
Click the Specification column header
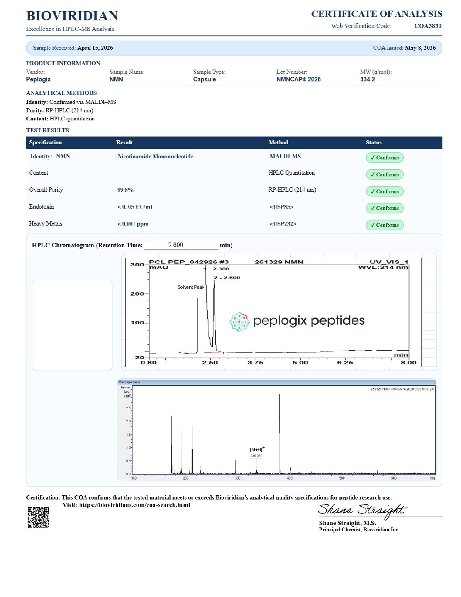click(x=45, y=142)
